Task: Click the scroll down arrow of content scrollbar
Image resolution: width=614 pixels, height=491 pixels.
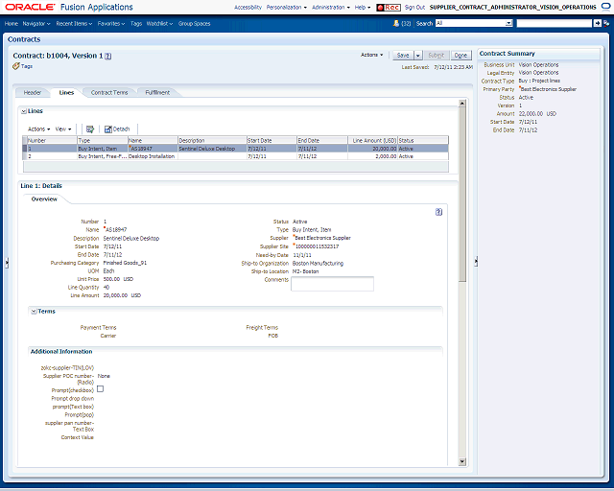Action: tap(462, 461)
